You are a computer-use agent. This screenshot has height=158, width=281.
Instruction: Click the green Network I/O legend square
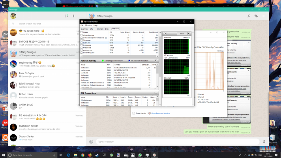point(103,61)
